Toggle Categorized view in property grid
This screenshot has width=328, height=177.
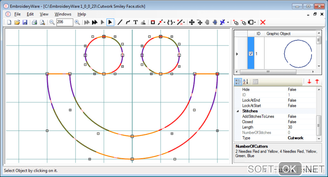click(x=238, y=82)
